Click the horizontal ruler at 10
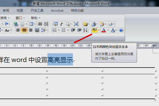The image size is (159, 106). click(31, 46)
